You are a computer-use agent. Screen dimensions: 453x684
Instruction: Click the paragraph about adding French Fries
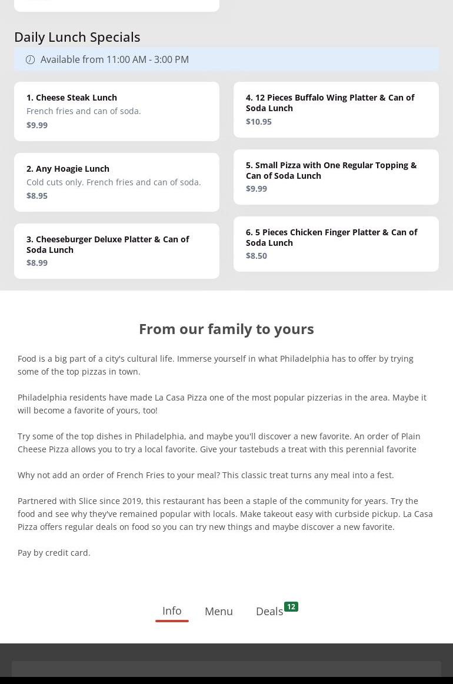tap(206, 475)
